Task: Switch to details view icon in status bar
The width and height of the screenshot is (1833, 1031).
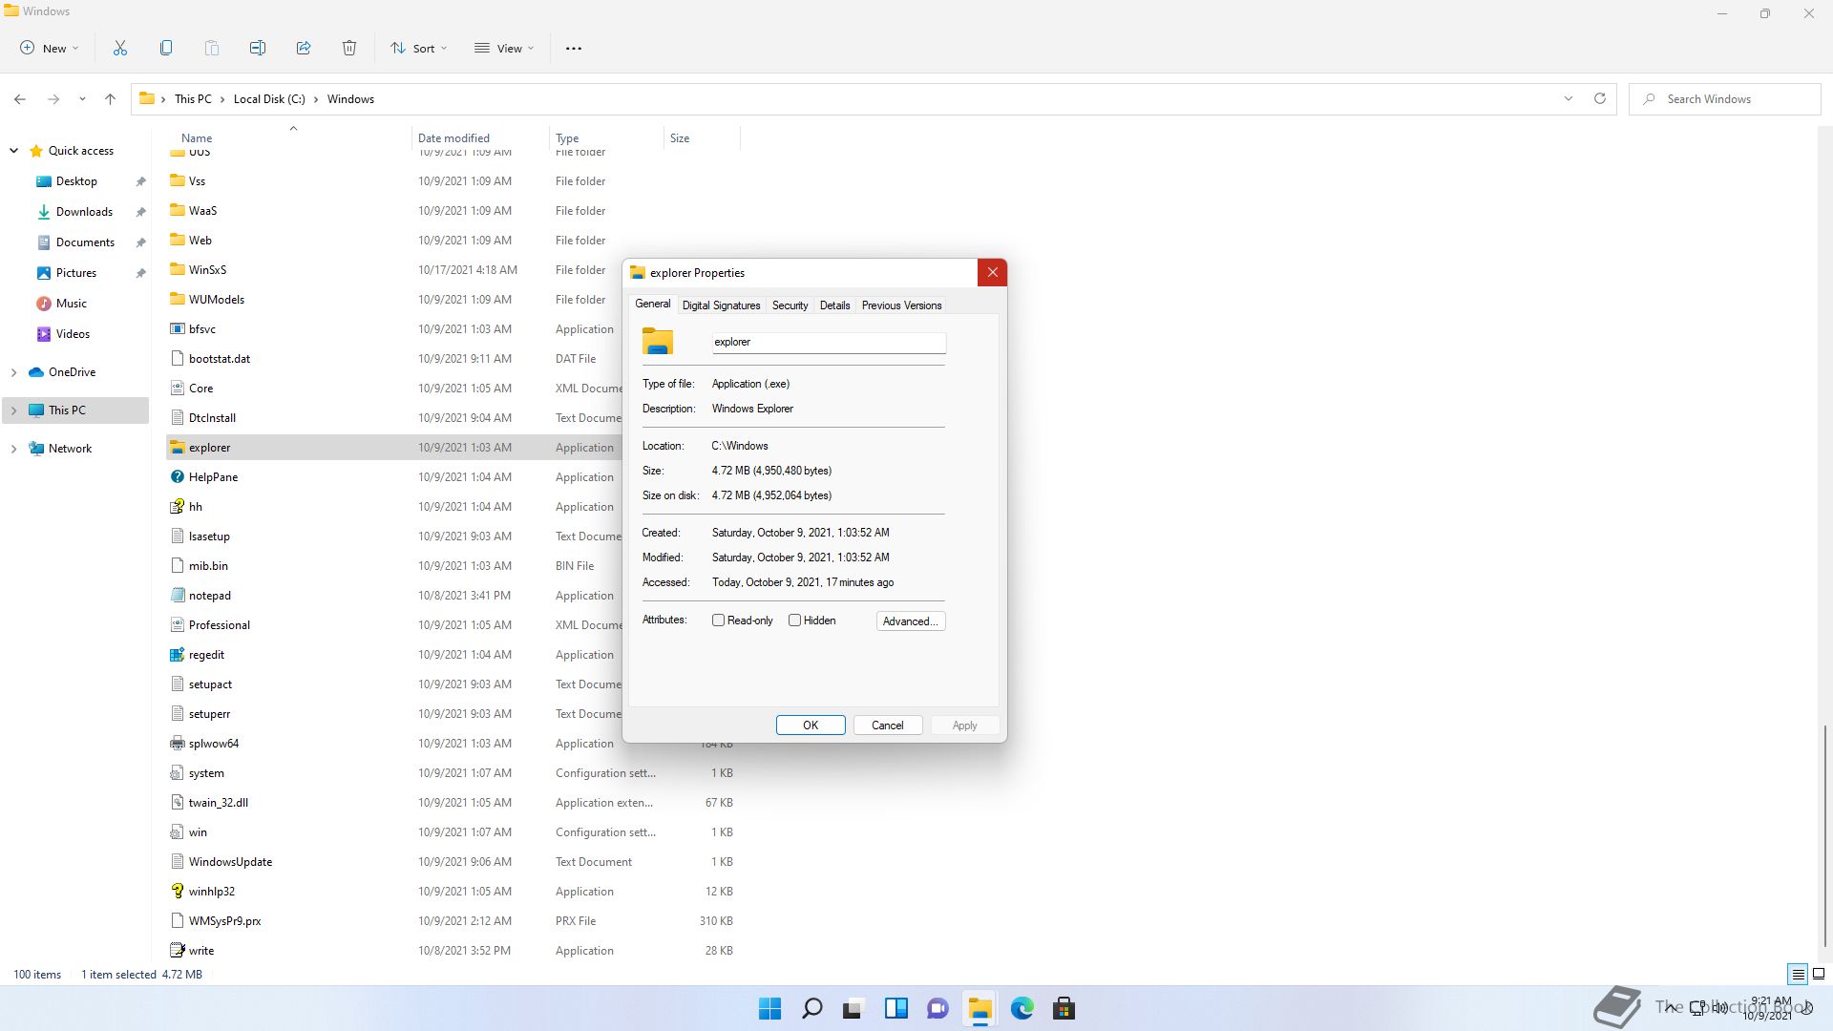Action: [x=1798, y=975]
